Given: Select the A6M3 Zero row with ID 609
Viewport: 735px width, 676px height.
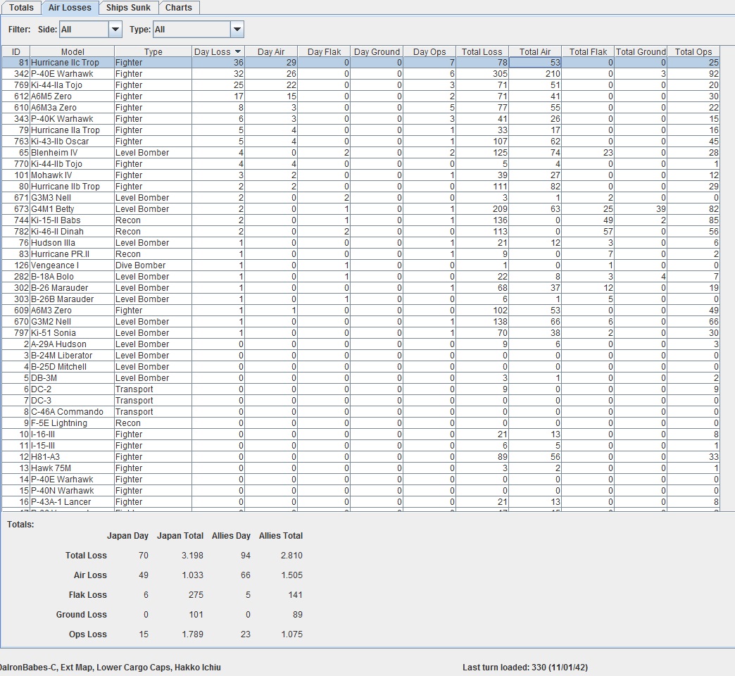Looking at the screenshot, I should pos(361,310).
